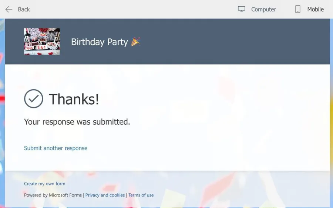Click the Thanks! heading text
Screen dimensions: 333x208
click(74, 99)
